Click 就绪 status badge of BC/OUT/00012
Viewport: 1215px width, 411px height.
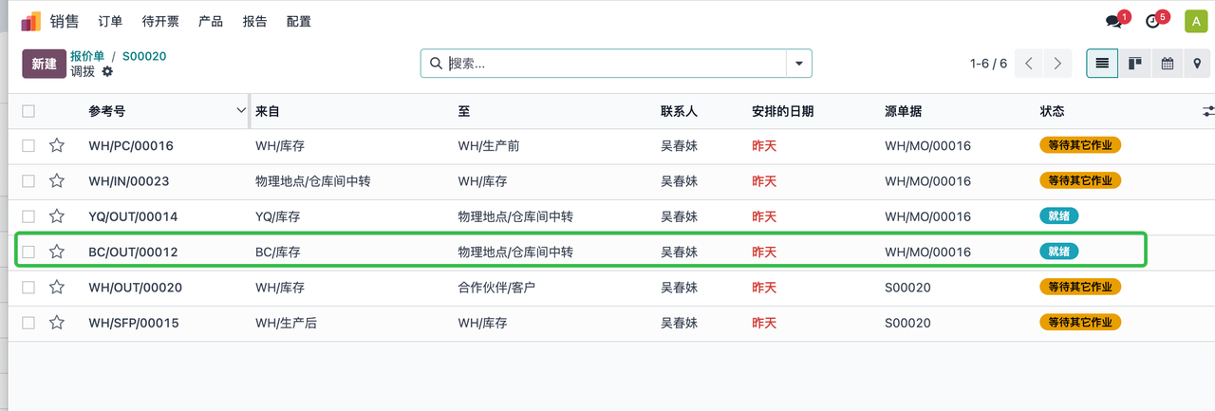pyautogui.click(x=1059, y=252)
